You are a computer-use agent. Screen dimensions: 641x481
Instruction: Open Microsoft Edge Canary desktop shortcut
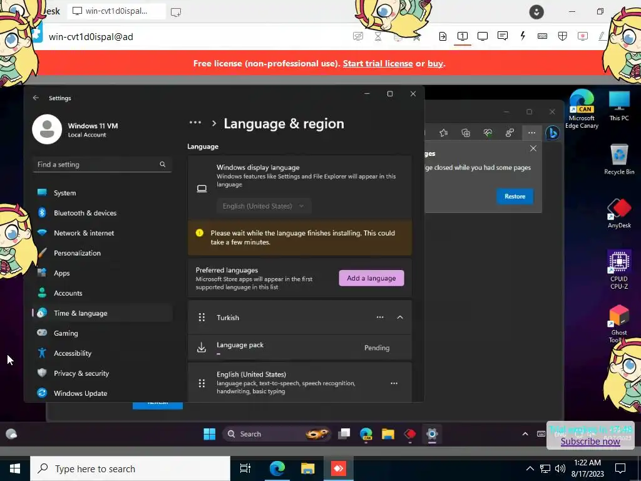click(582, 109)
